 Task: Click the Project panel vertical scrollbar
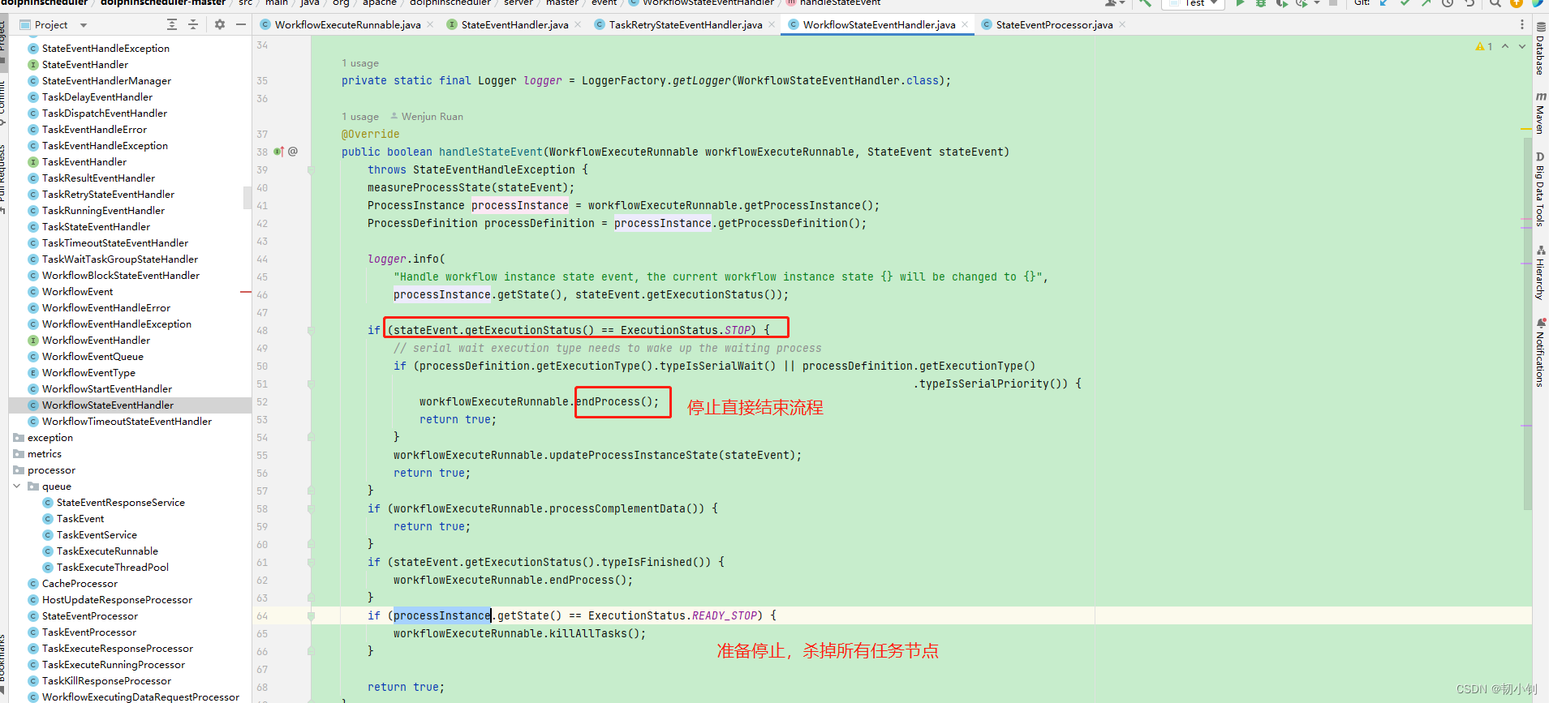[247, 197]
